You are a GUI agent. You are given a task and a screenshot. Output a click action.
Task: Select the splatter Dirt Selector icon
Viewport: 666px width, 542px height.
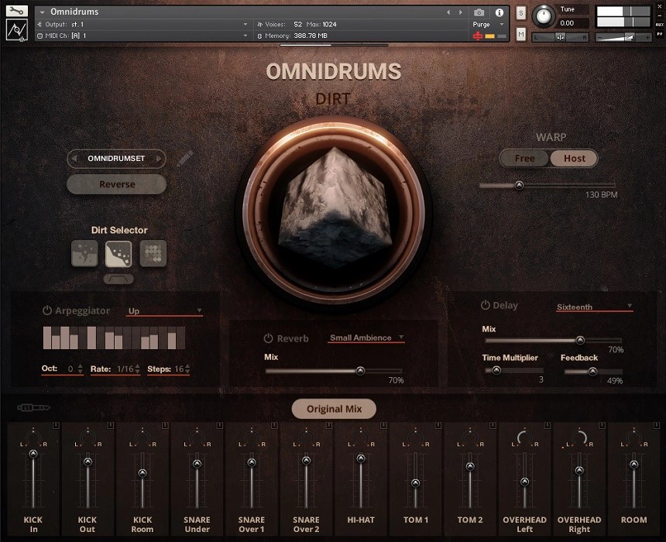[x=84, y=252]
